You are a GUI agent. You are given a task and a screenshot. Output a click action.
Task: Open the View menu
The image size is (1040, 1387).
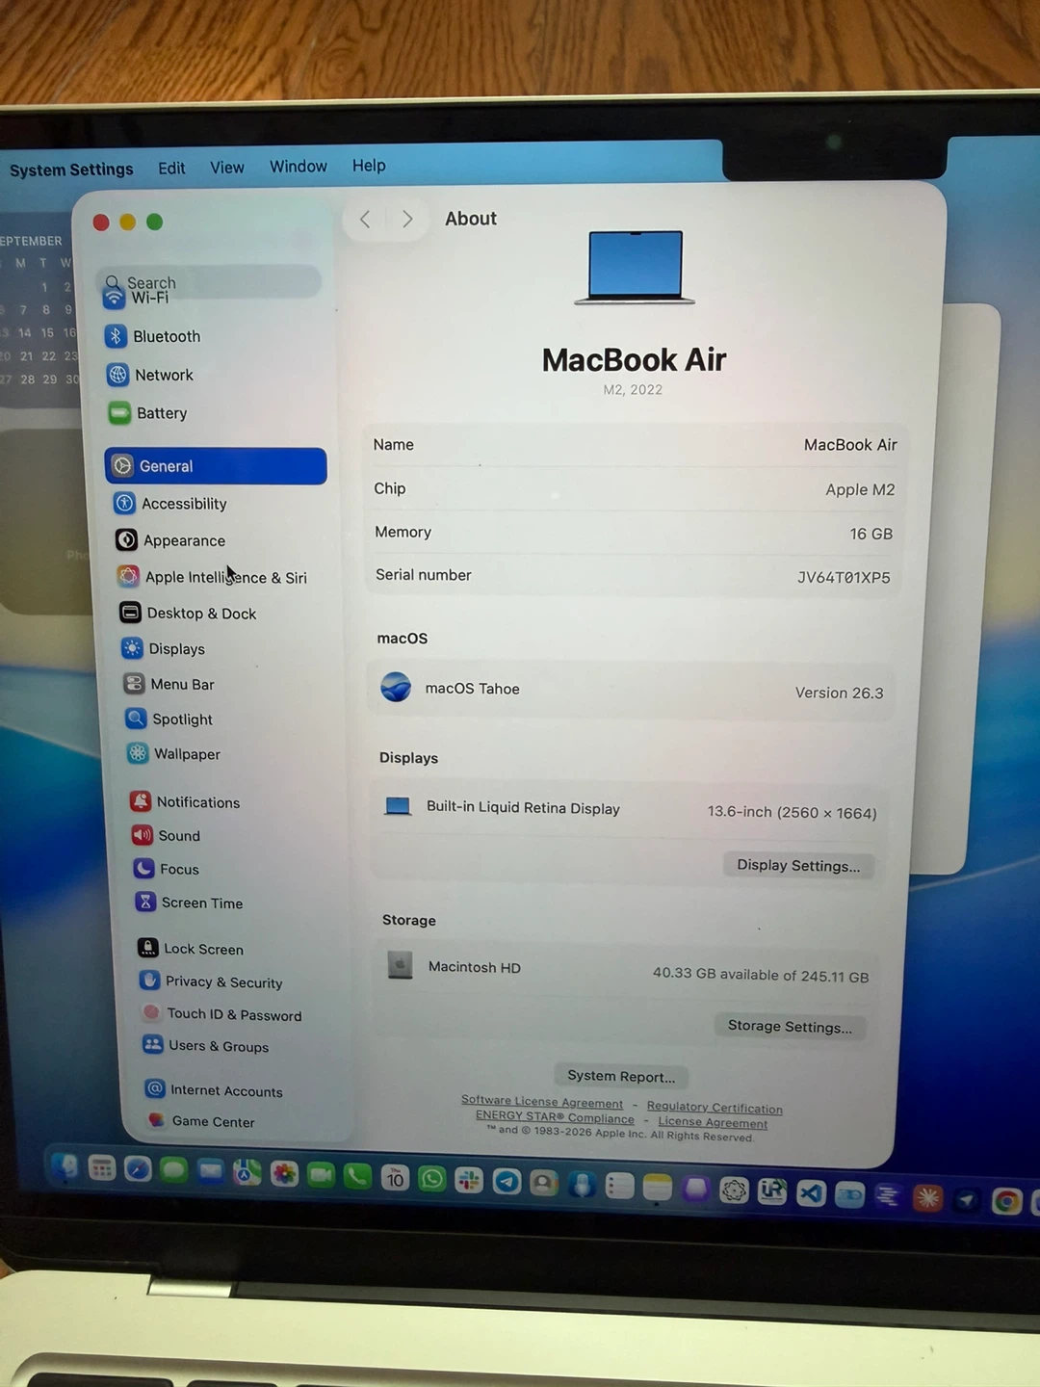coord(227,168)
